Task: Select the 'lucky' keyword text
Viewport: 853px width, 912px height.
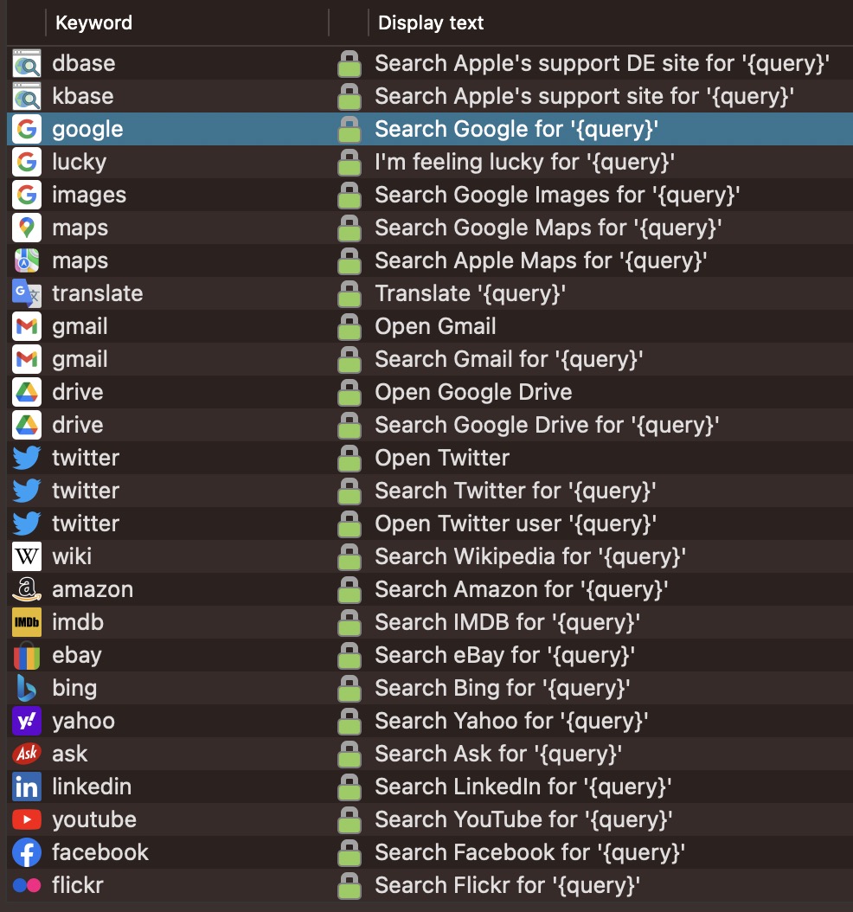Action: click(80, 162)
